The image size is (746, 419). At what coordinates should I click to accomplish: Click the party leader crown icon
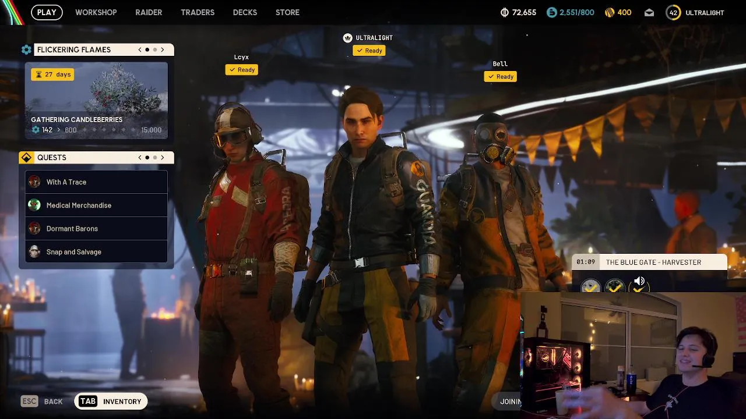[348, 38]
